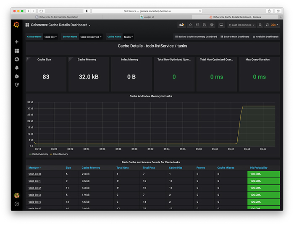294x225 pixels.
Task: Open the todo-list-4 member link
Action: coord(35,202)
